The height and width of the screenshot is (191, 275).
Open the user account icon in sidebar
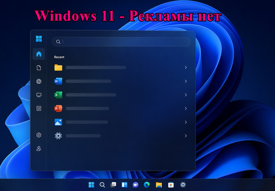pyautogui.click(x=39, y=149)
